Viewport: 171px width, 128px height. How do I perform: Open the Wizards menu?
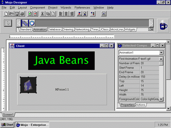66,7
